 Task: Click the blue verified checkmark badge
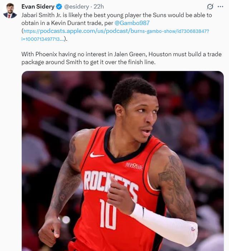(x=59, y=7)
